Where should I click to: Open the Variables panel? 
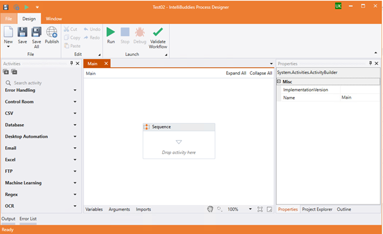pyautogui.click(x=94, y=209)
